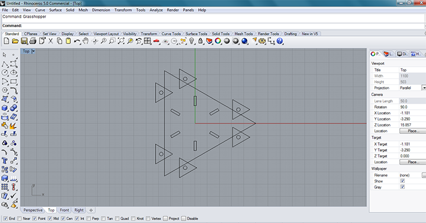The height and width of the screenshot is (223, 426).
Task: Click the Paste clipboard icon
Action: (x=68, y=41)
